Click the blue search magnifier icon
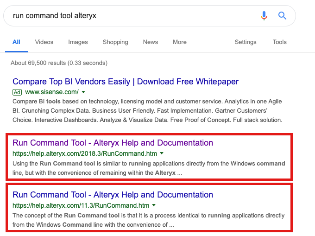This screenshot has height=236, width=315. click(282, 15)
